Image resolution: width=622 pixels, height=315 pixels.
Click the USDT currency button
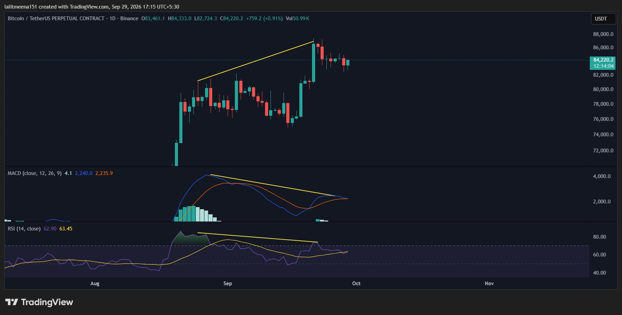[x=603, y=19]
